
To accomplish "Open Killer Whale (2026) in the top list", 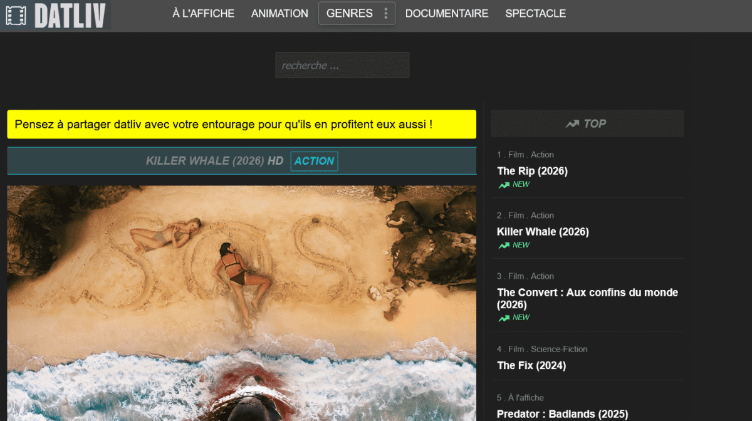I will click(x=543, y=232).
